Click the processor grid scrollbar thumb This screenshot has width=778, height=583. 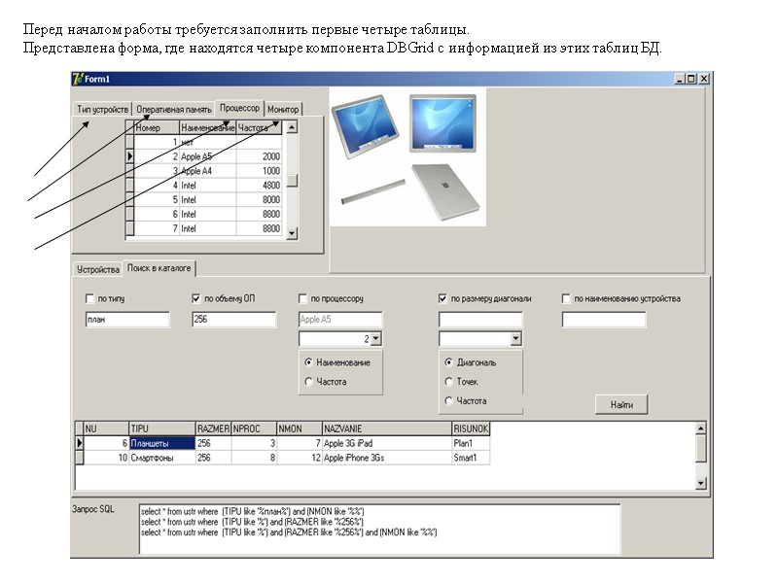point(293,180)
